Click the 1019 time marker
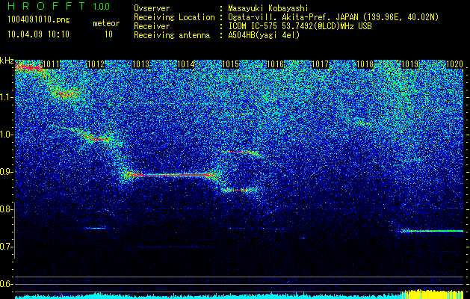The height and width of the screenshot is (299, 470). pyautogui.click(x=410, y=64)
